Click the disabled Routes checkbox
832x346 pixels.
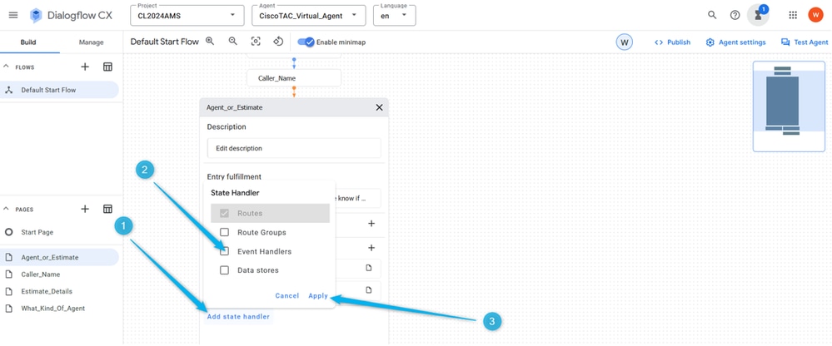tap(225, 213)
